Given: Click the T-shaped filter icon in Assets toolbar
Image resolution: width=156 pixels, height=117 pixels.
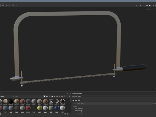Looking at the screenshot, I should pos(65,96).
